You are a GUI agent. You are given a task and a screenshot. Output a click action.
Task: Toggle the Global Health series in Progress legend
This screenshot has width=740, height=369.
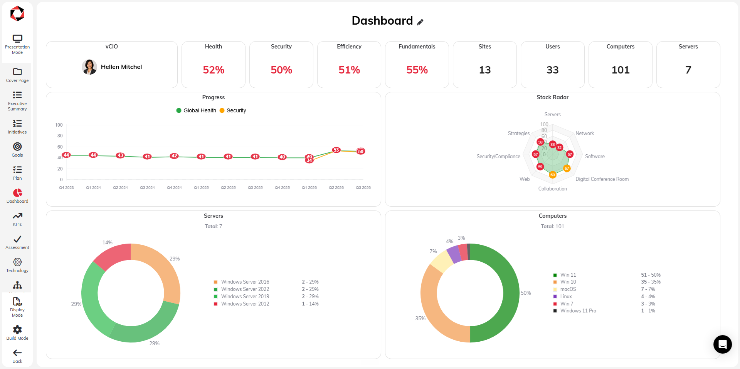point(196,110)
